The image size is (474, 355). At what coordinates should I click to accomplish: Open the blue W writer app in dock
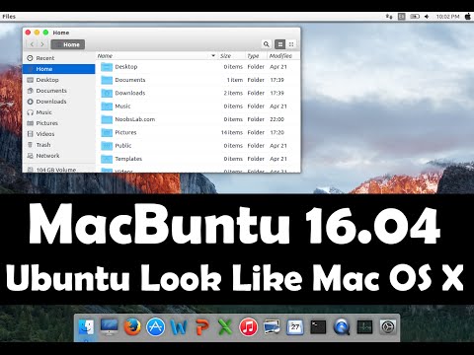[179, 327]
